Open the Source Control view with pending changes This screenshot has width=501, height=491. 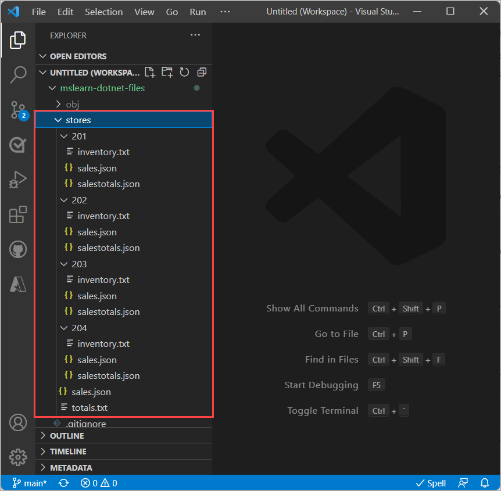(x=18, y=110)
